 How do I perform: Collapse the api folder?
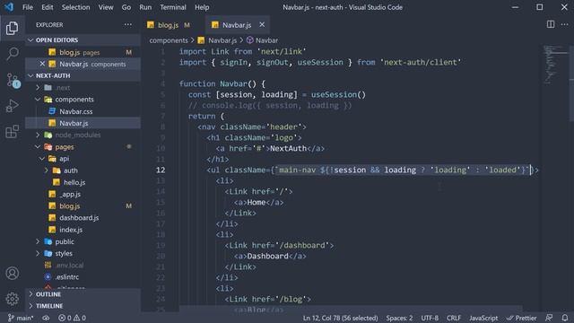(83, 159)
